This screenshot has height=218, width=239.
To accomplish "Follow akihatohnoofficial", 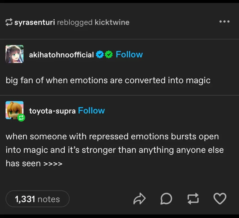I will pyautogui.click(x=129, y=55).
